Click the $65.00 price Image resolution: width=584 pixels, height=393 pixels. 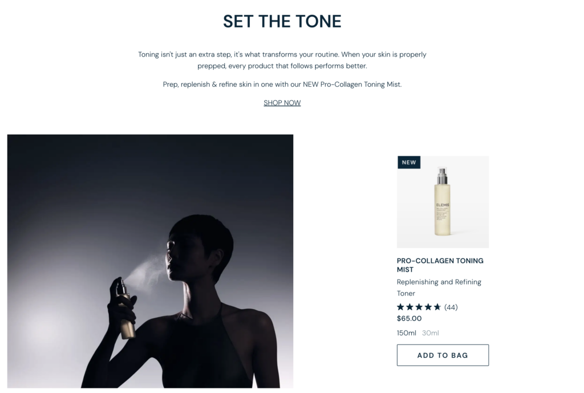409,318
